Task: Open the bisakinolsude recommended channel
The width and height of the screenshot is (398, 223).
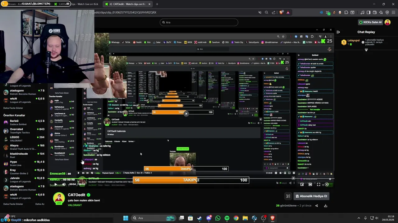Action: pos(24,155)
